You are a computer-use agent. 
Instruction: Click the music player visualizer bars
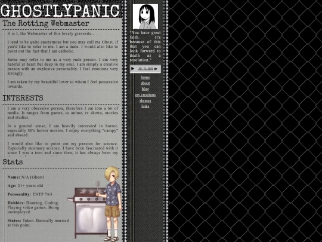tap(145, 69)
